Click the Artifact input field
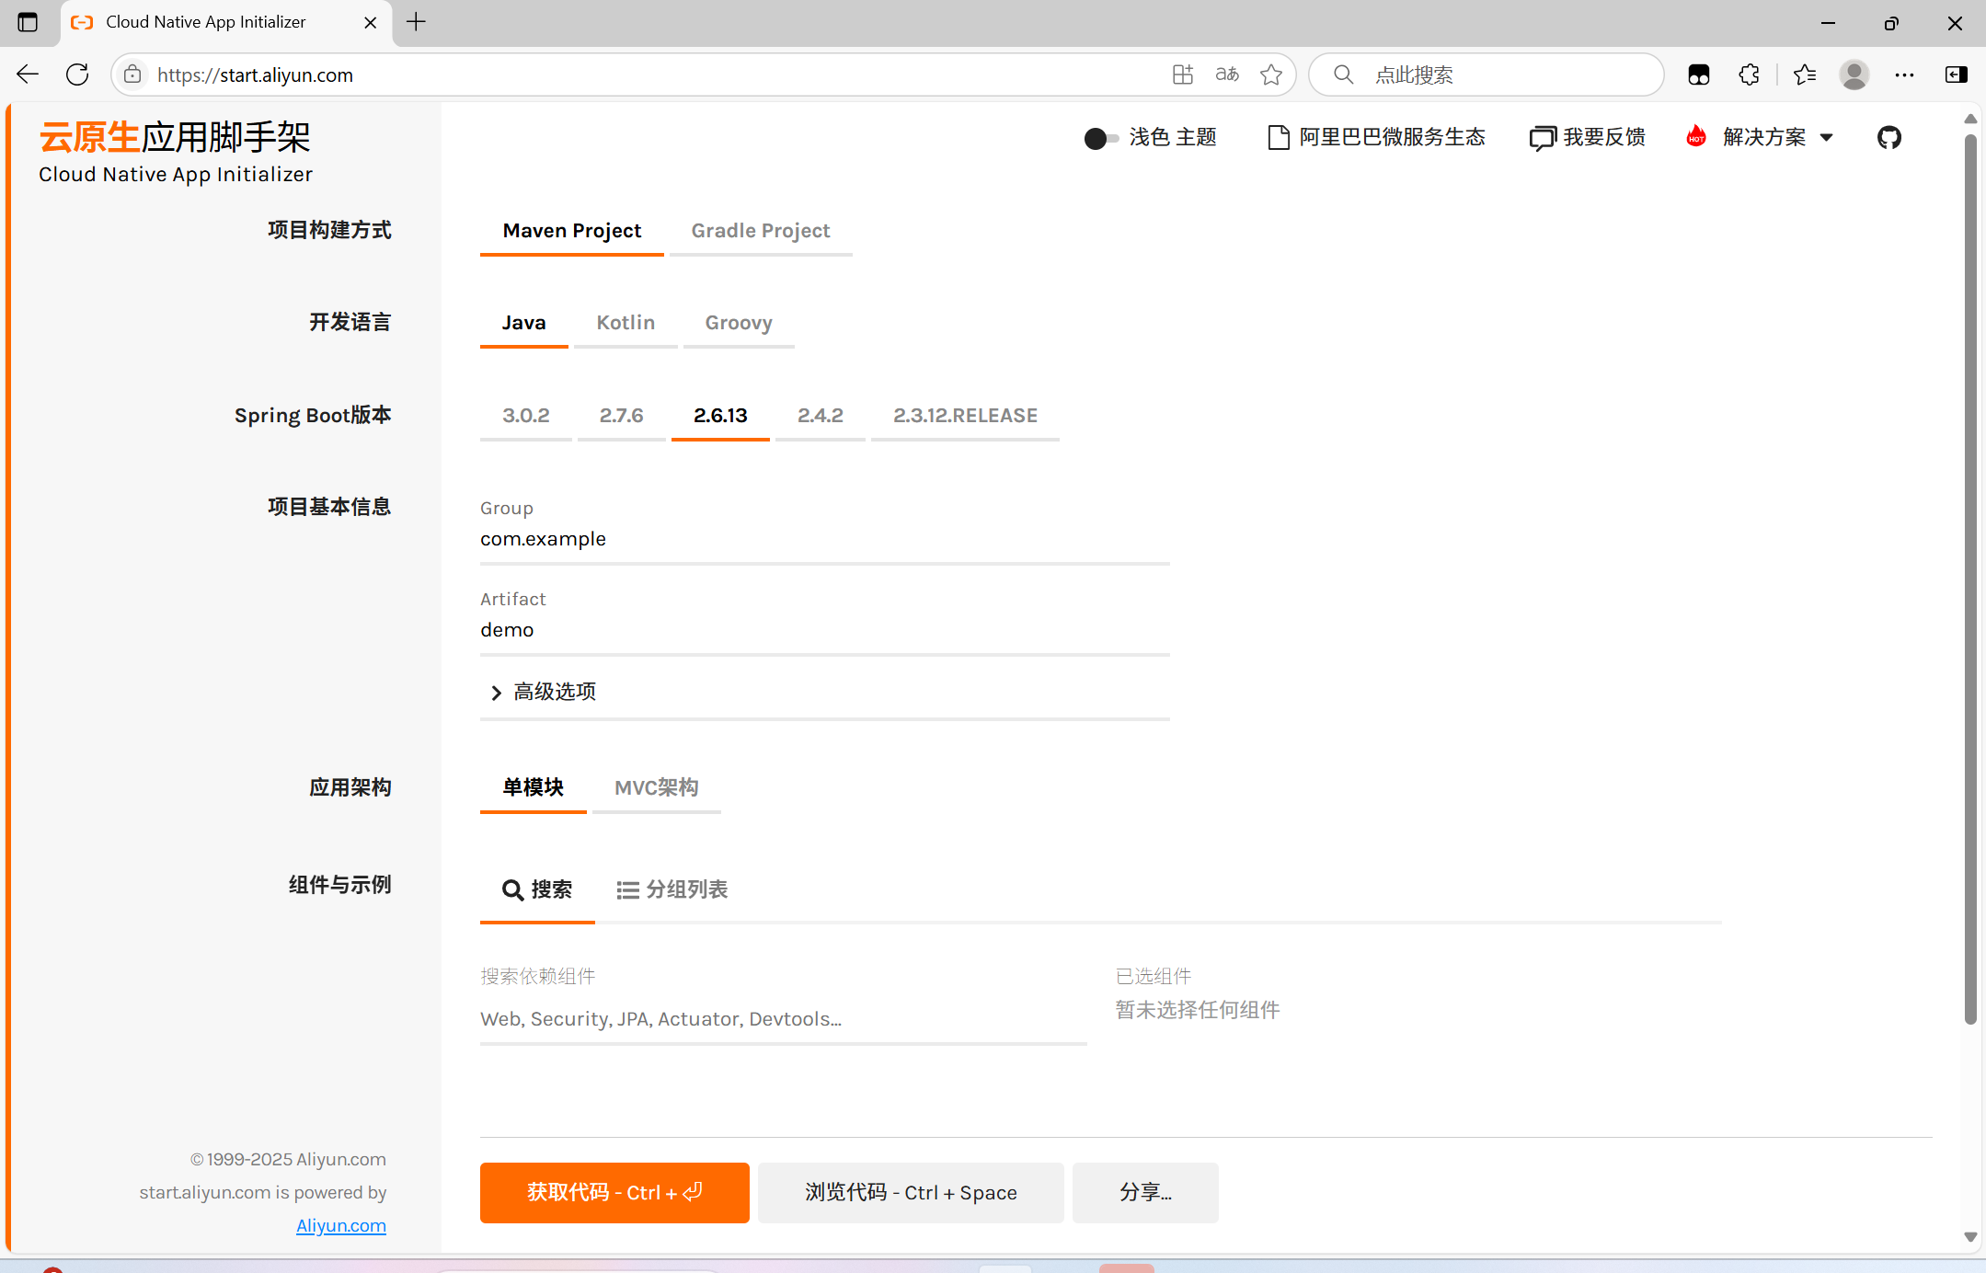This screenshot has height=1273, width=1986. pyautogui.click(x=824, y=631)
